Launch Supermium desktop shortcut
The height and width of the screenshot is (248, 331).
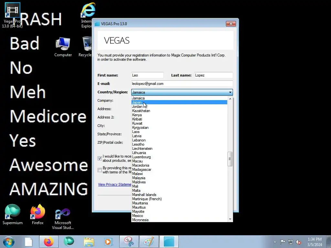point(13,215)
